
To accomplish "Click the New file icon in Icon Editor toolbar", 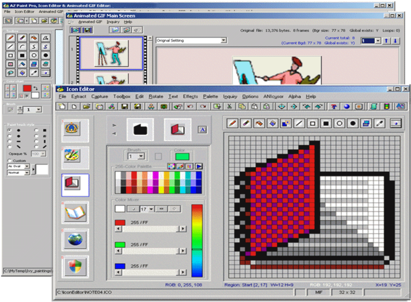I will [62, 107].
